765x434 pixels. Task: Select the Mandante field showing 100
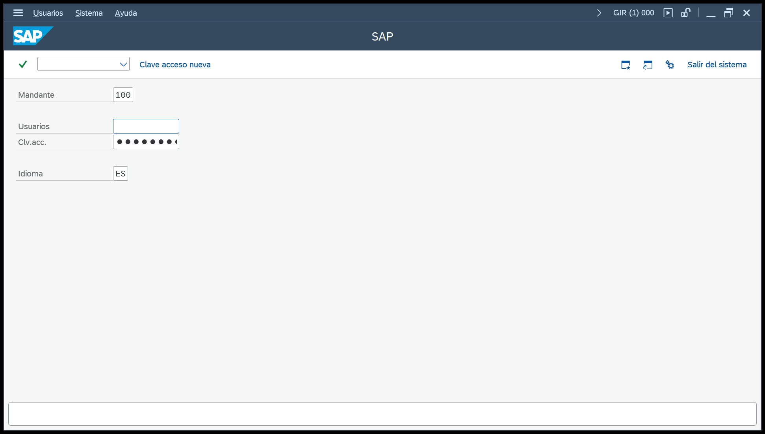(123, 95)
